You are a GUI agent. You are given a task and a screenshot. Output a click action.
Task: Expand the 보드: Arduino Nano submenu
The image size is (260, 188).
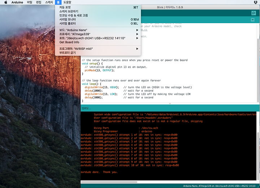98,30
